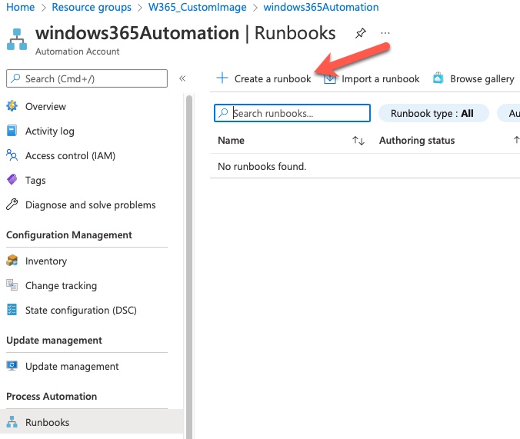Image resolution: width=520 pixels, height=439 pixels.
Task: Open Inventory under Configuration Management
Action: click(46, 261)
